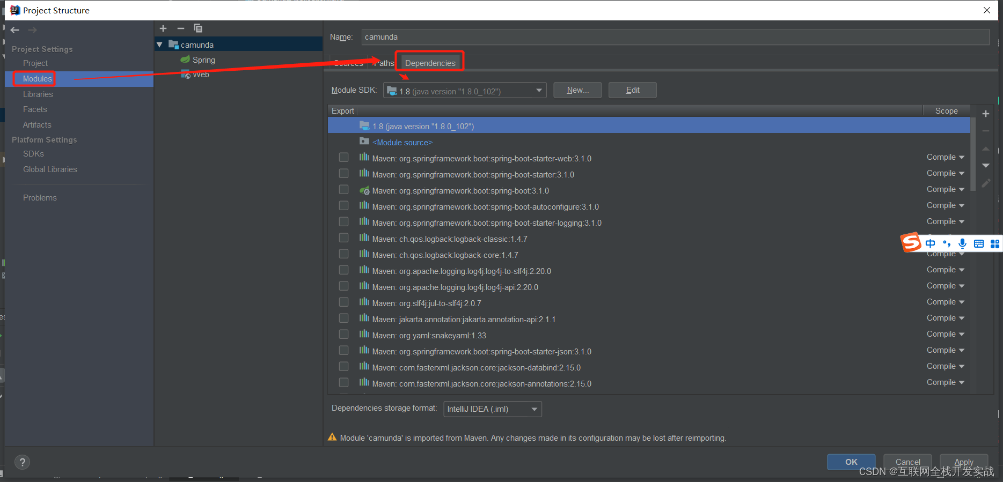Open SDKs platform settings
This screenshot has height=482, width=1003.
(x=33, y=154)
